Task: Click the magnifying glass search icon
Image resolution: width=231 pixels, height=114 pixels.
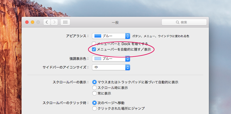Action: [177, 22]
